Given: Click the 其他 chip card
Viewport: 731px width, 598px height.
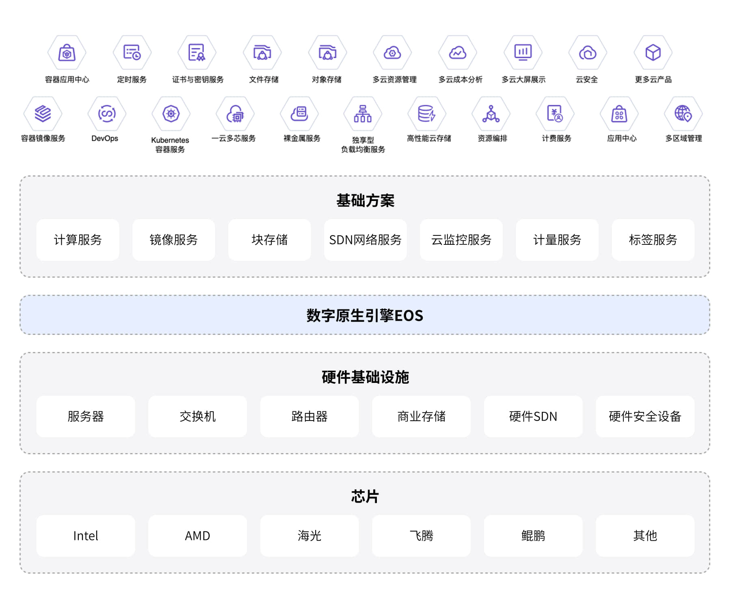Looking at the screenshot, I should click(645, 536).
